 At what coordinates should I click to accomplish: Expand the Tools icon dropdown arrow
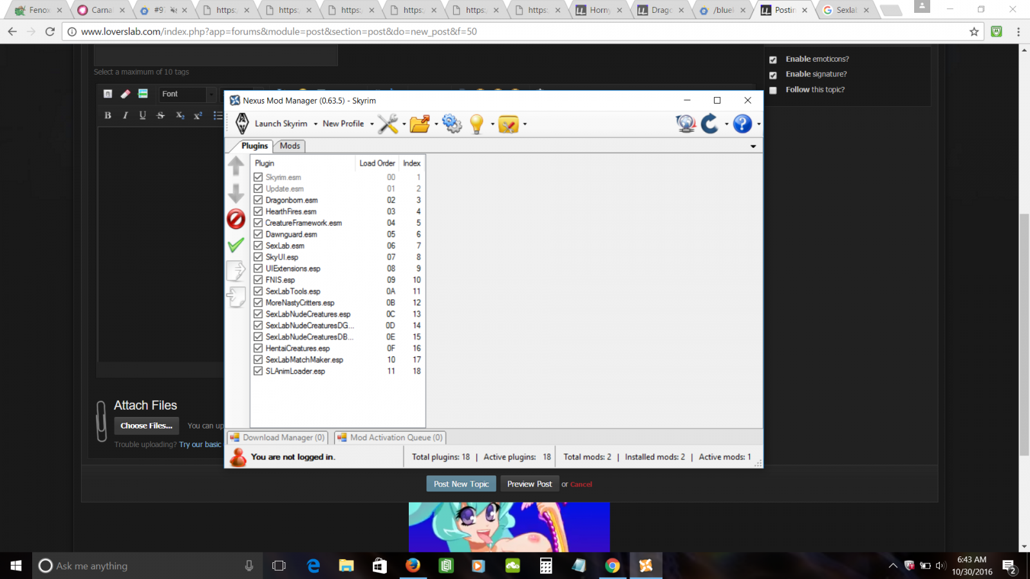point(404,124)
